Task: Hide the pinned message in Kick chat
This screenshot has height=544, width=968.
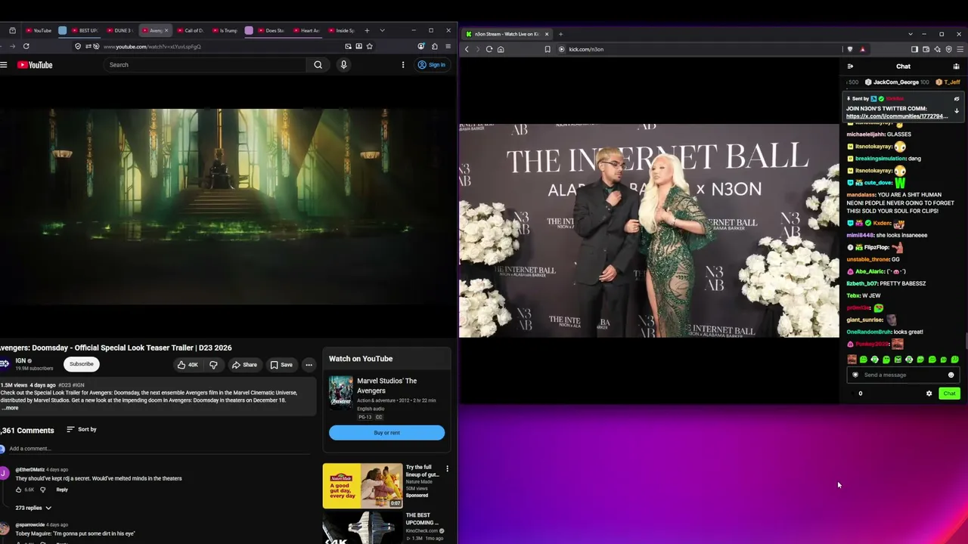Action: pyautogui.click(x=956, y=99)
